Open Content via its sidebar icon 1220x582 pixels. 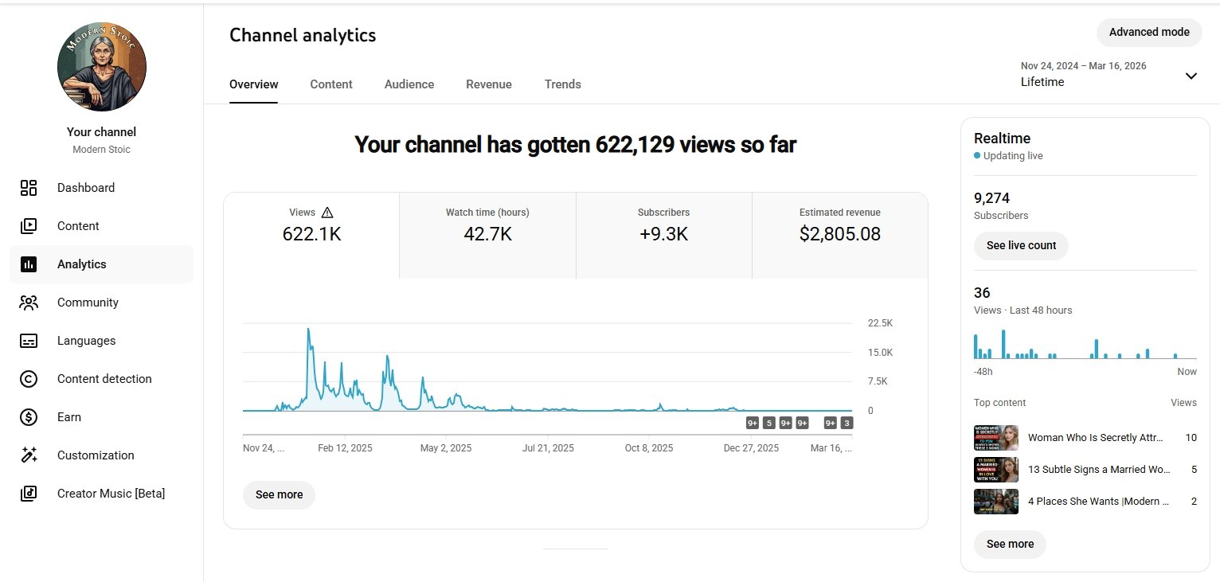[x=29, y=226]
